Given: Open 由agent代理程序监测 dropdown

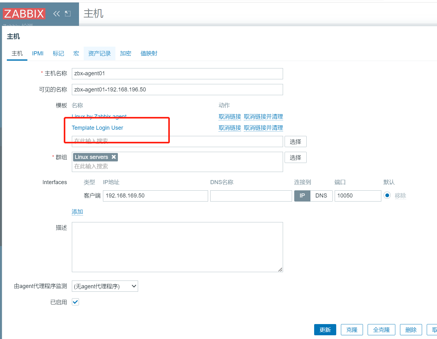Looking at the screenshot, I should (x=105, y=286).
